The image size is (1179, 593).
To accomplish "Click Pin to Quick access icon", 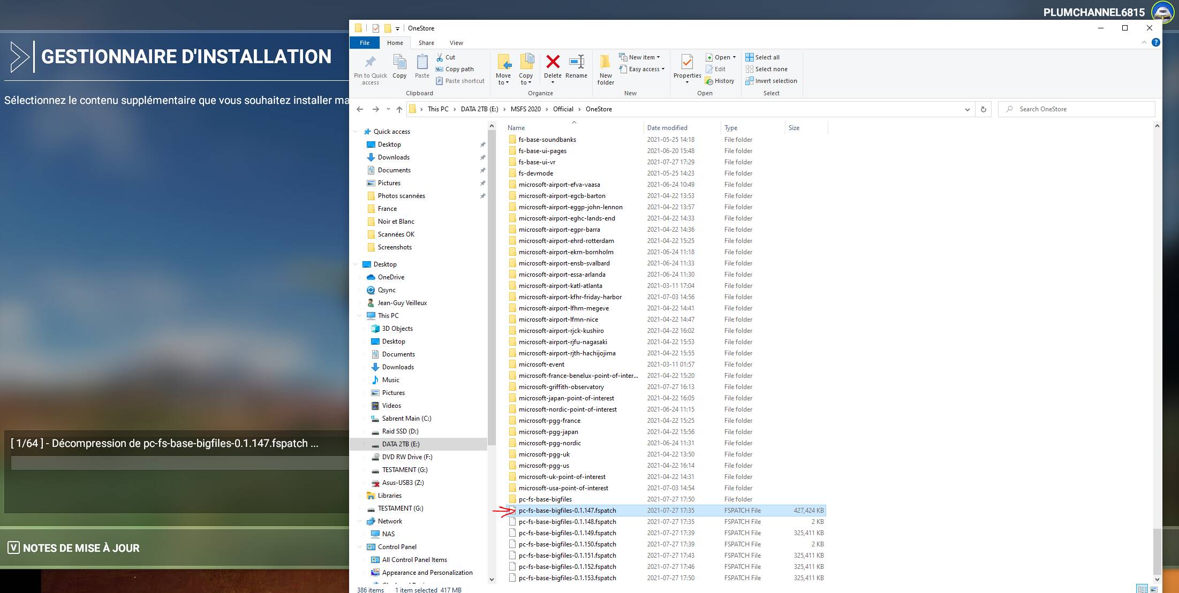I will [370, 63].
